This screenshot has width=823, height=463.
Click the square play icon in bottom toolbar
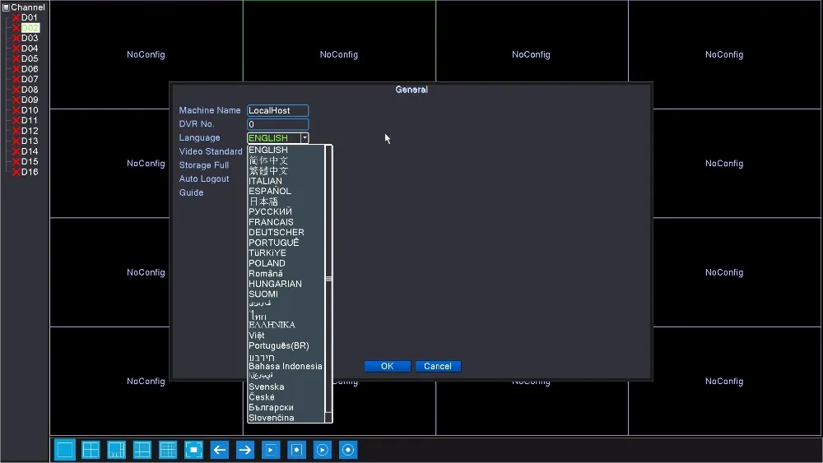(271, 449)
